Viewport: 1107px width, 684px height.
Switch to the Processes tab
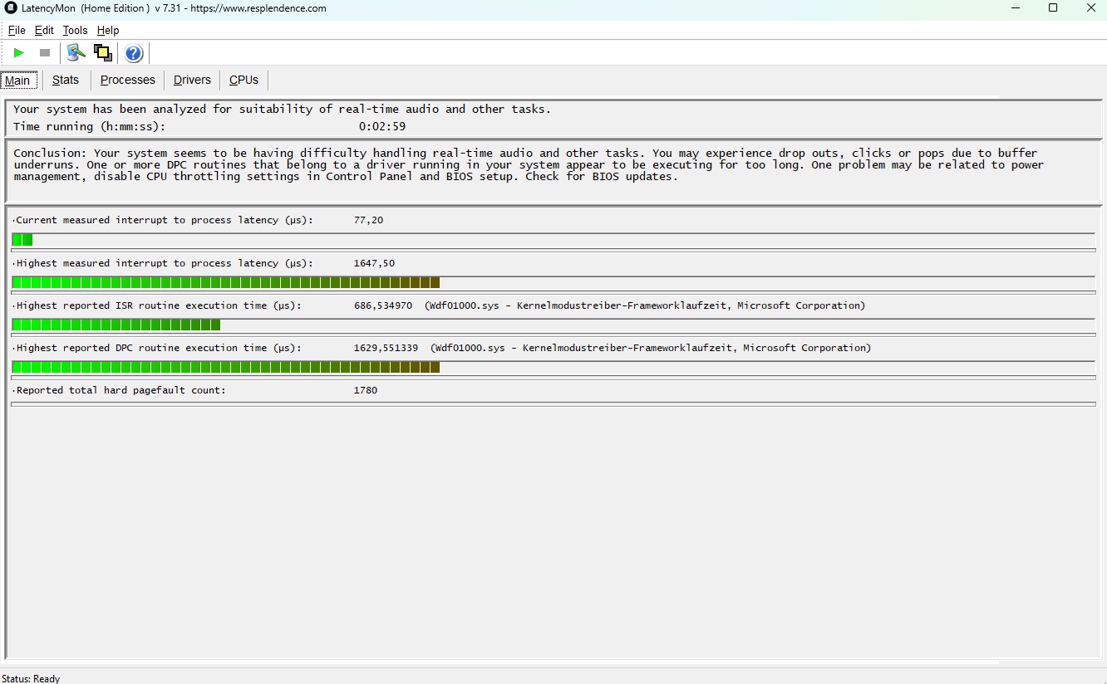(128, 80)
